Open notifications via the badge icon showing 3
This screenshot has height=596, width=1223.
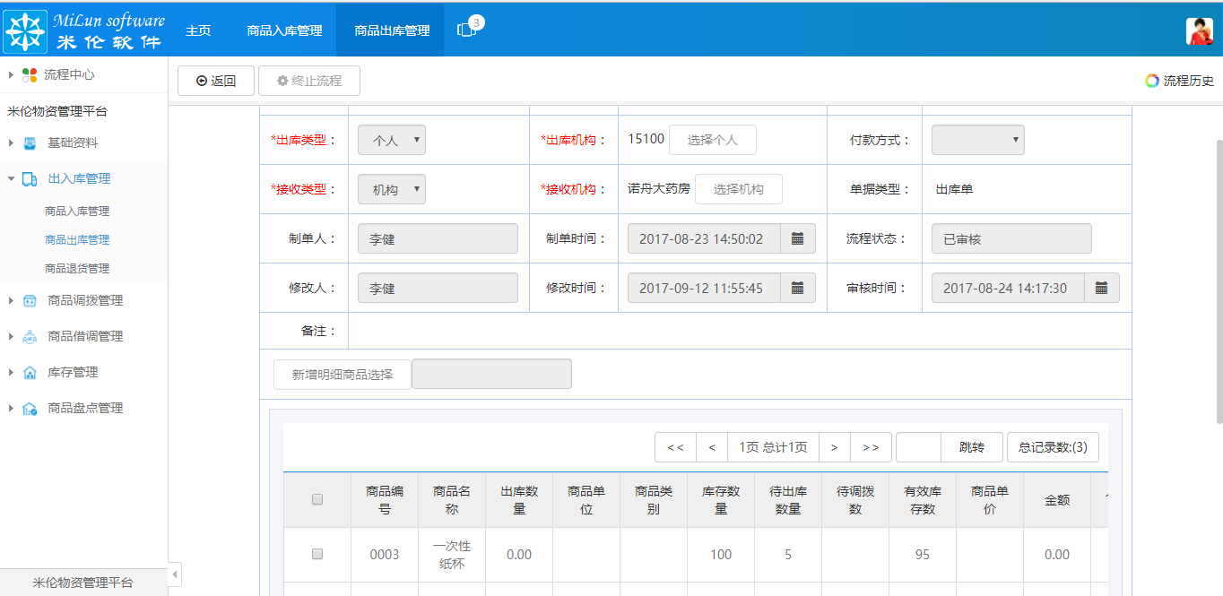tap(467, 28)
